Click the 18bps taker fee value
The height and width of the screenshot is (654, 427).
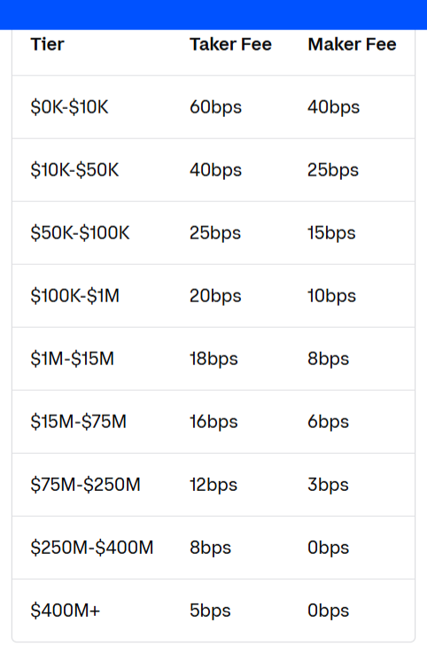(213, 360)
